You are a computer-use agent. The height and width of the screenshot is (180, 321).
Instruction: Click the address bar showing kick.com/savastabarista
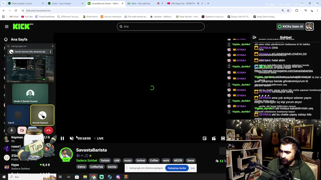[x=150, y=10]
